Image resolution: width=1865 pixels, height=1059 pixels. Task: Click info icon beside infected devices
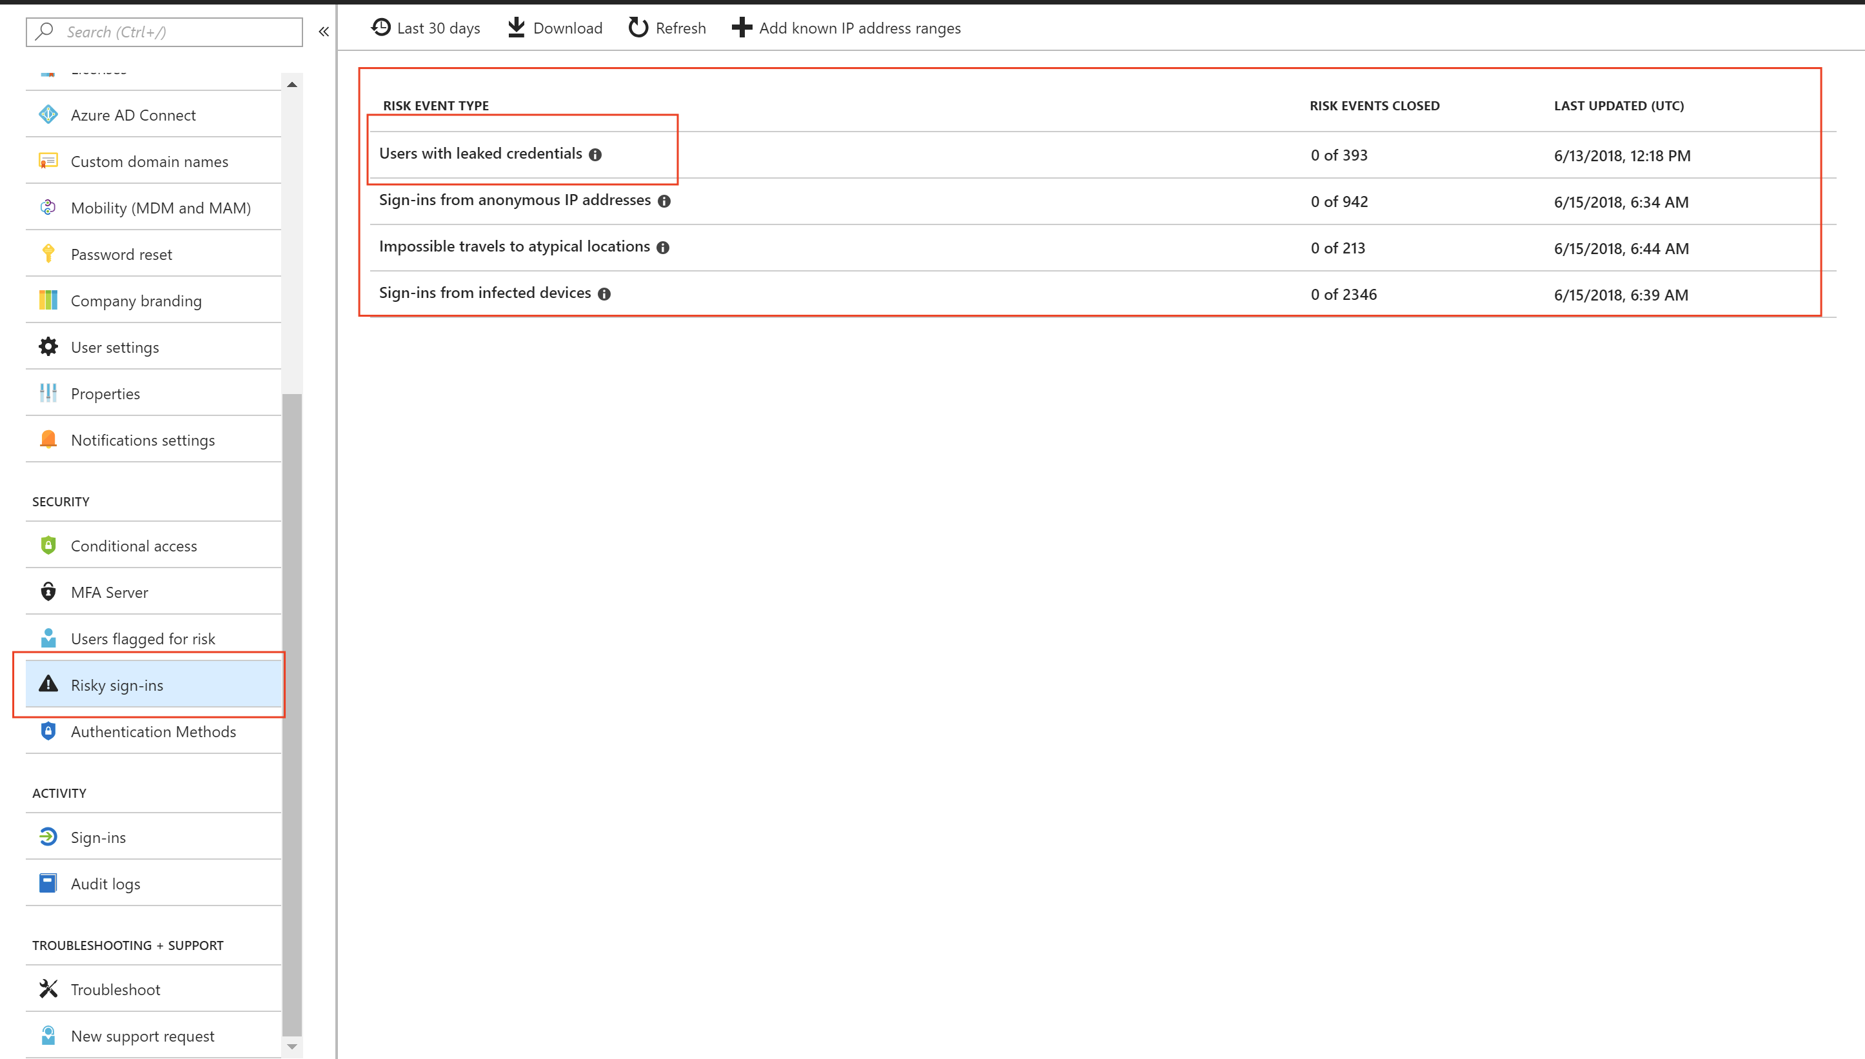(x=604, y=294)
